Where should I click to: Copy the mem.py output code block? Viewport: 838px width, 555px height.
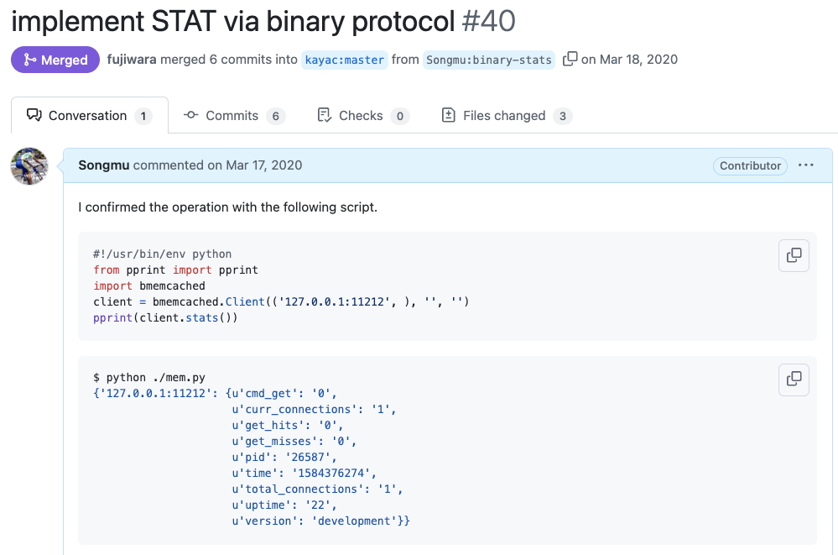point(794,380)
